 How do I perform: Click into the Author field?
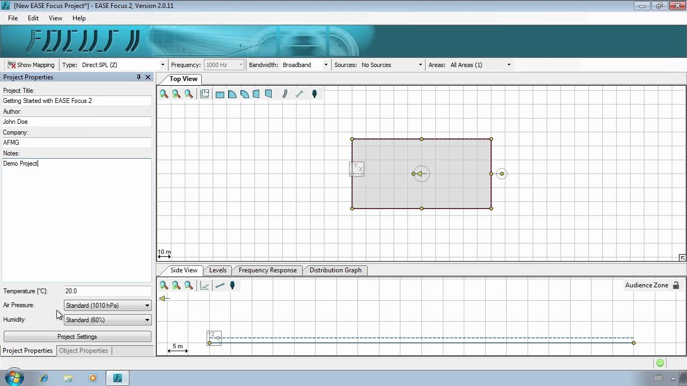point(77,122)
